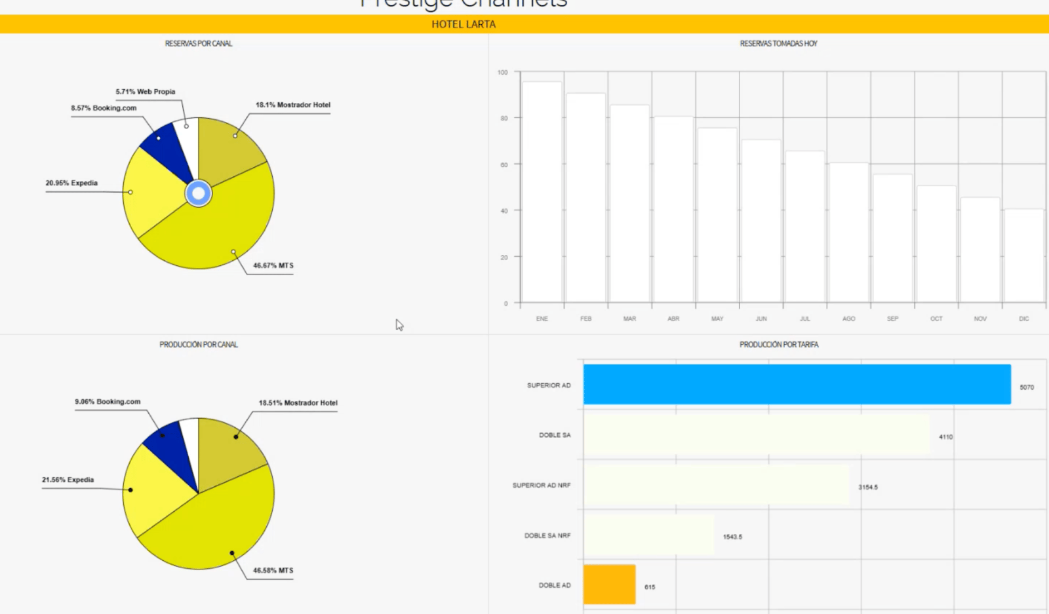Click the '8.57% Booking.com' label
Image resolution: width=1049 pixels, height=614 pixels.
[x=104, y=108]
